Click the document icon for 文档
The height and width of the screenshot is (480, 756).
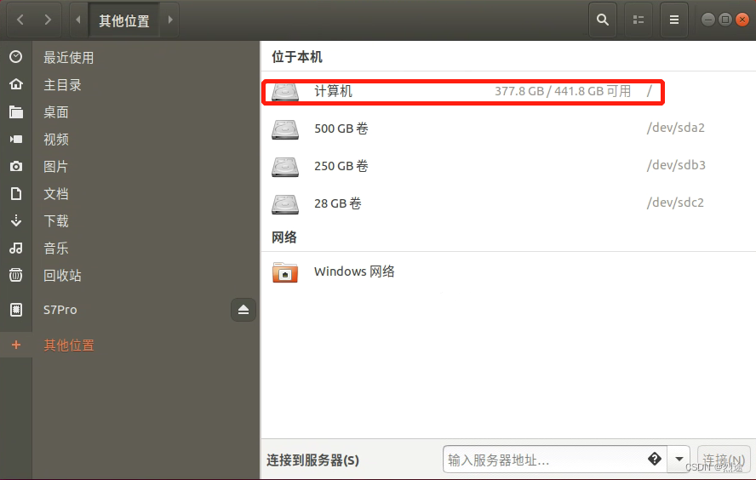(x=16, y=194)
